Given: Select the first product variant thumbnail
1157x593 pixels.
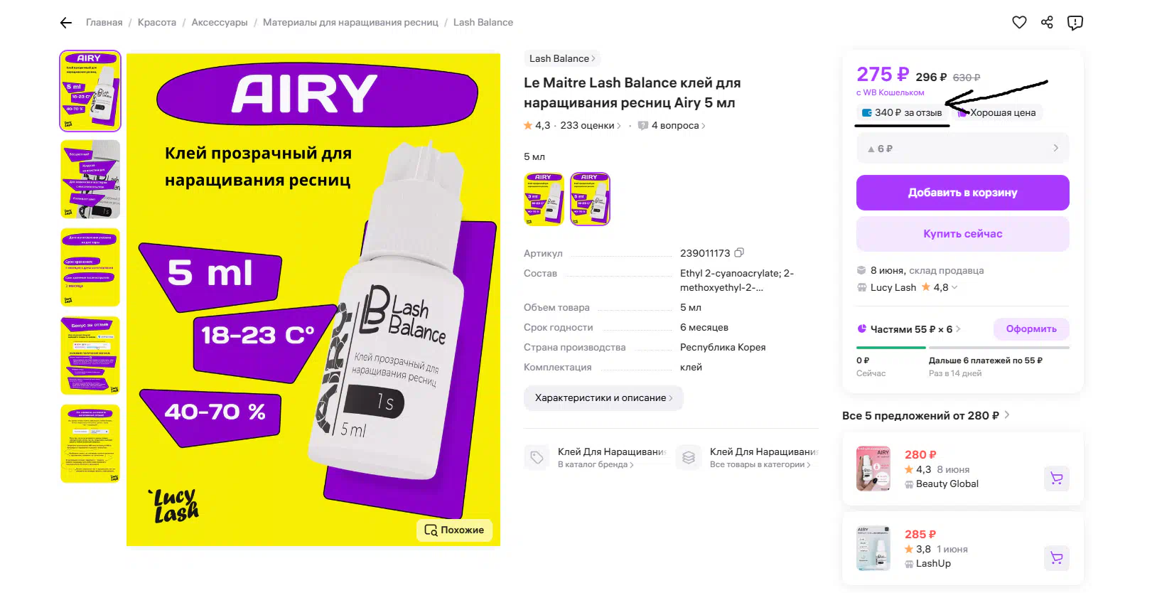Looking at the screenshot, I should (544, 198).
